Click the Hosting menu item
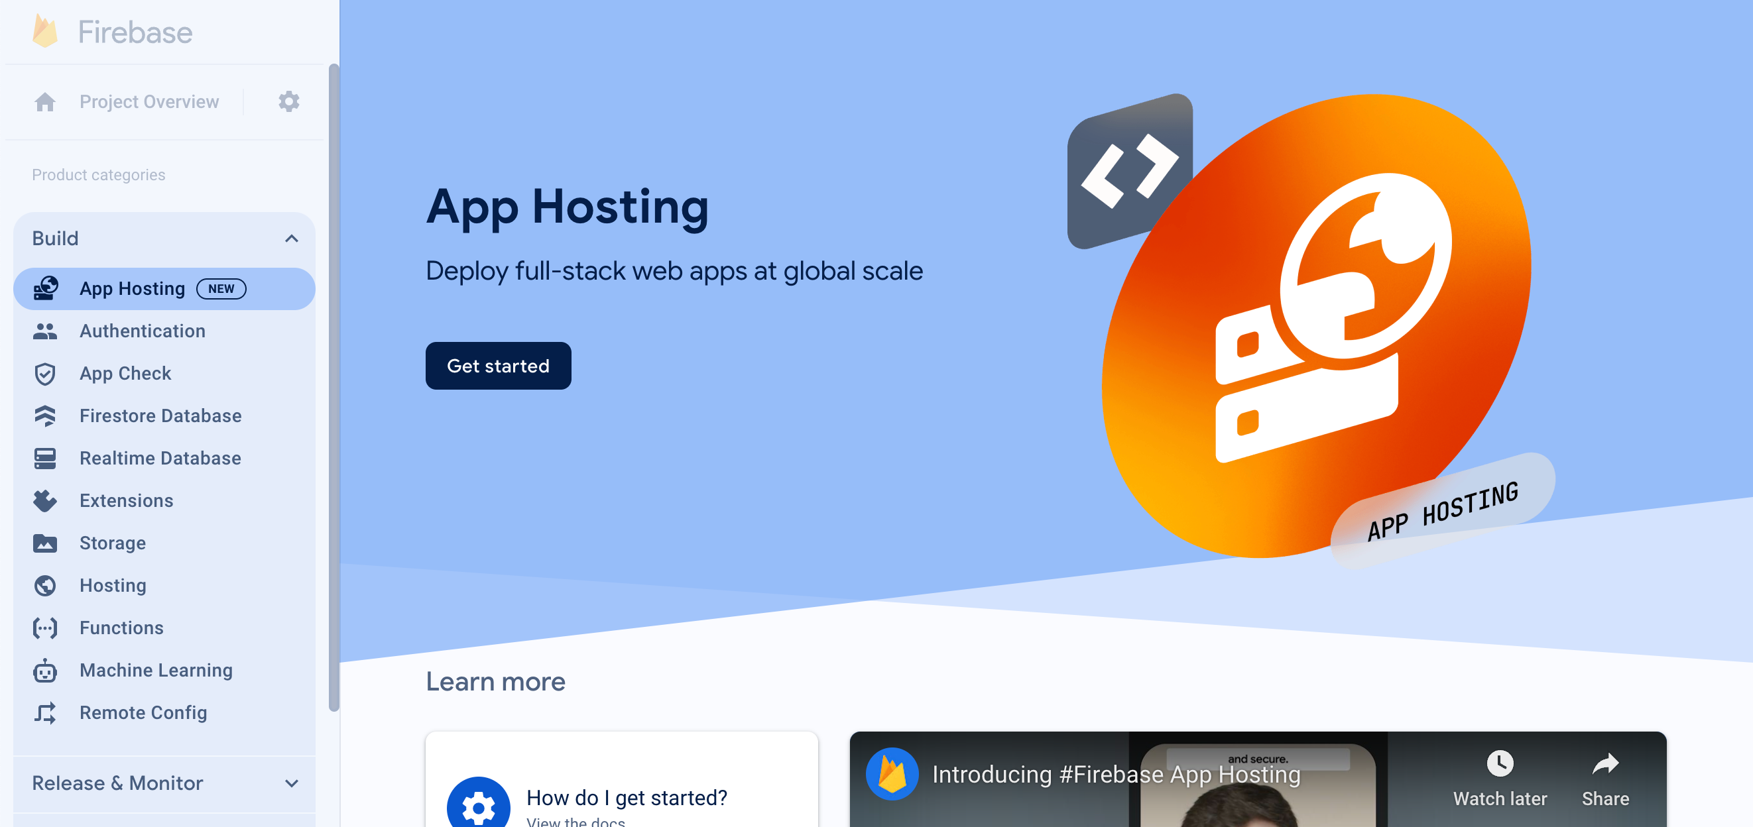Screen dimensions: 1753x827 (112, 584)
